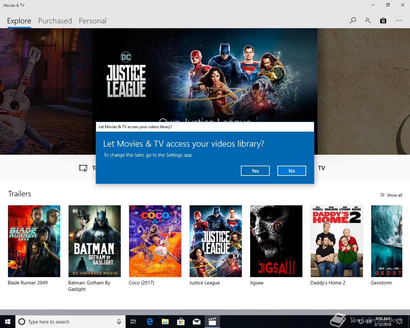This screenshot has height=328, width=410.
Task: Click the Coco (2017) title text
Action: pyautogui.click(x=141, y=283)
